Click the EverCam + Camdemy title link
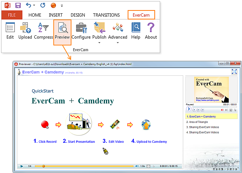The width and height of the screenshot is (242, 173). coord(43,72)
